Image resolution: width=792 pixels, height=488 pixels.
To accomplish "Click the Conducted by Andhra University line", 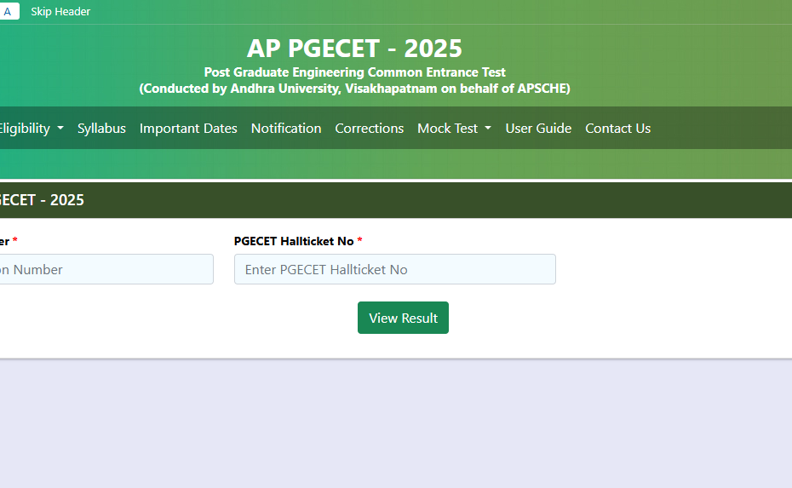I will 354,89.
